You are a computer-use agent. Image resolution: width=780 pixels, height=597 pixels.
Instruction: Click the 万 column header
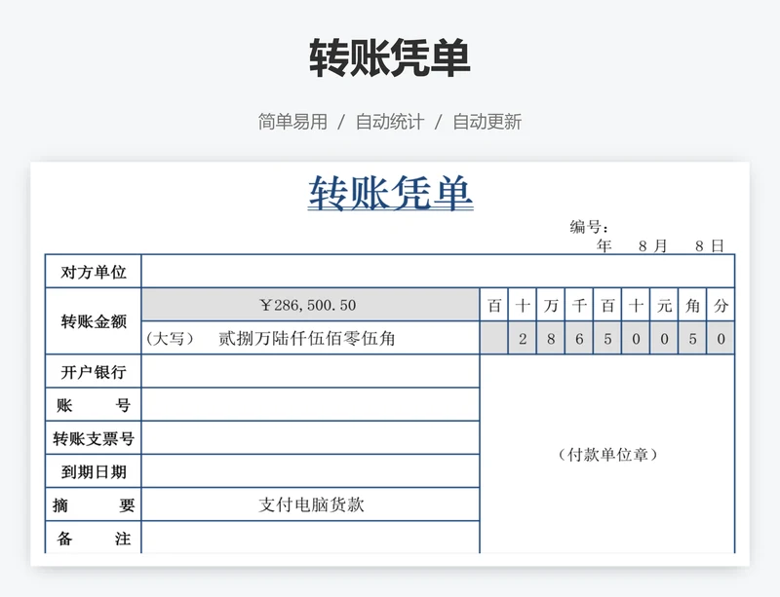coord(551,305)
